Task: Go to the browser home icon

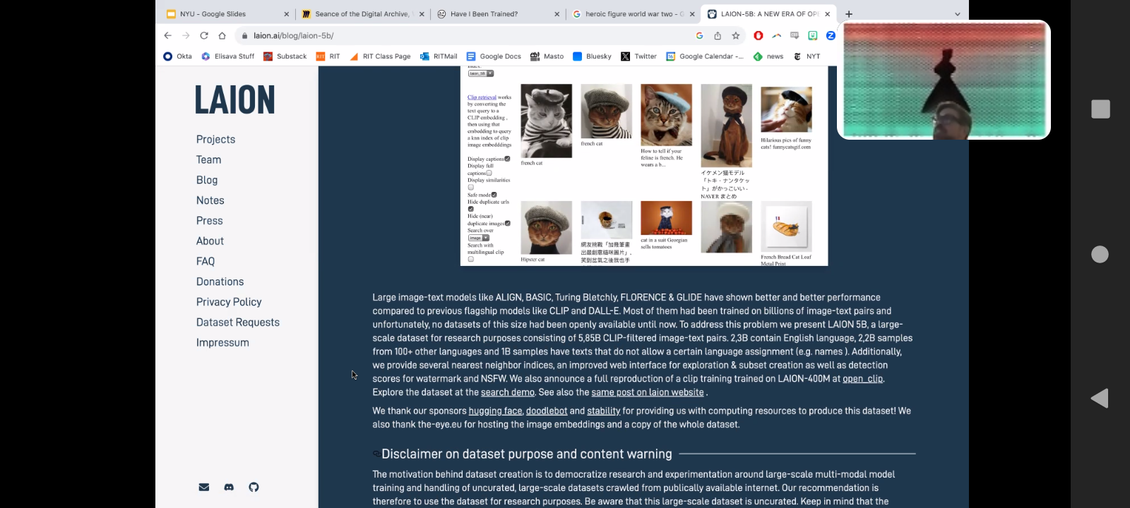Action: tap(222, 35)
